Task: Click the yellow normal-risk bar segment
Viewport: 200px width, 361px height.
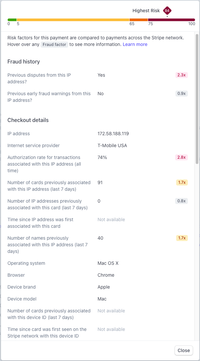Action: (x=73, y=20)
